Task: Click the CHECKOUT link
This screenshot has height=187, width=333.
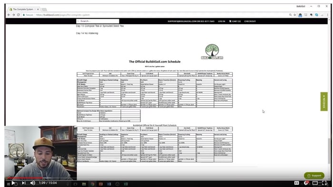Action: click(x=250, y=21)
